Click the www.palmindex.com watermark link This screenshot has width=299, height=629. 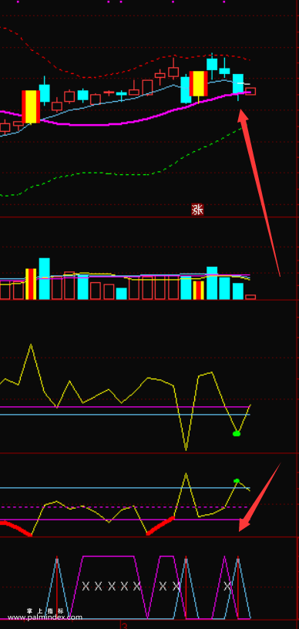[45, 617]
